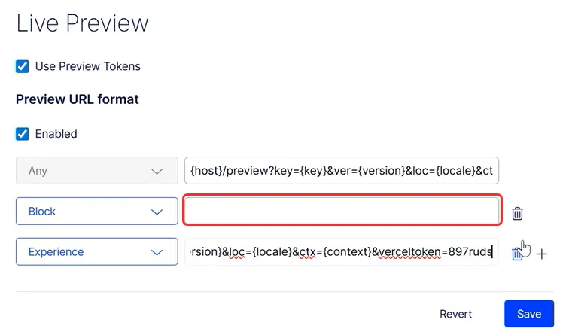Click the Any preview URL text field
Viewport: 566px width, 335px height.
[x=342, y=170]
